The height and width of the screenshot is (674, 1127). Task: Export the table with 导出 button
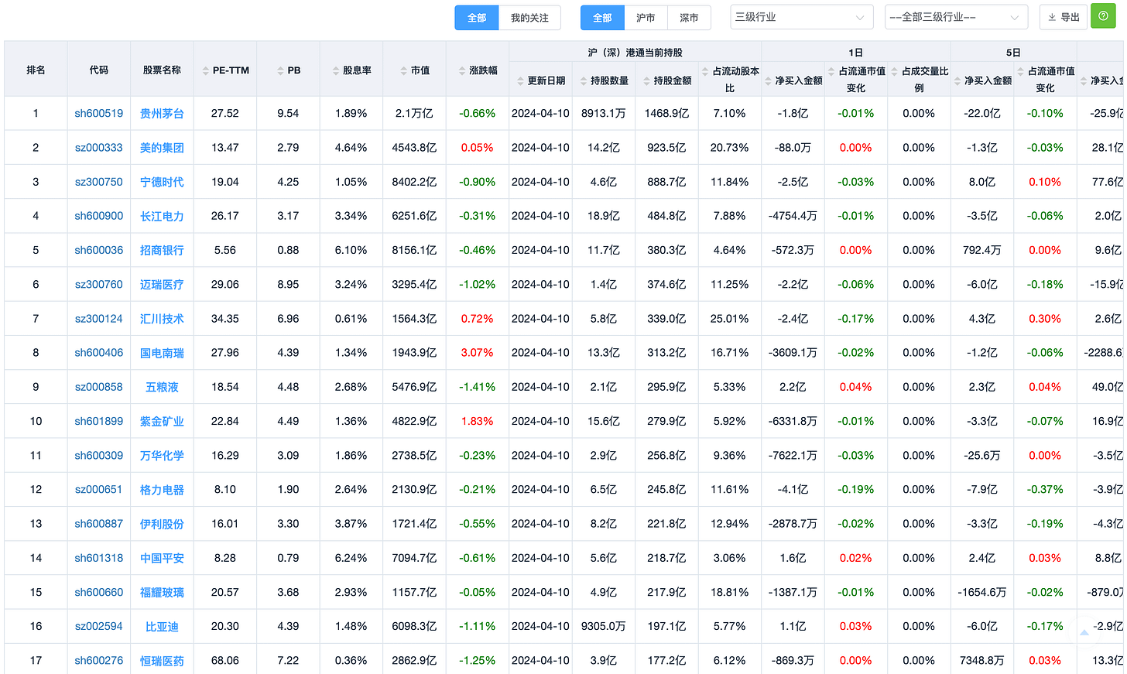coord(1064,17)
